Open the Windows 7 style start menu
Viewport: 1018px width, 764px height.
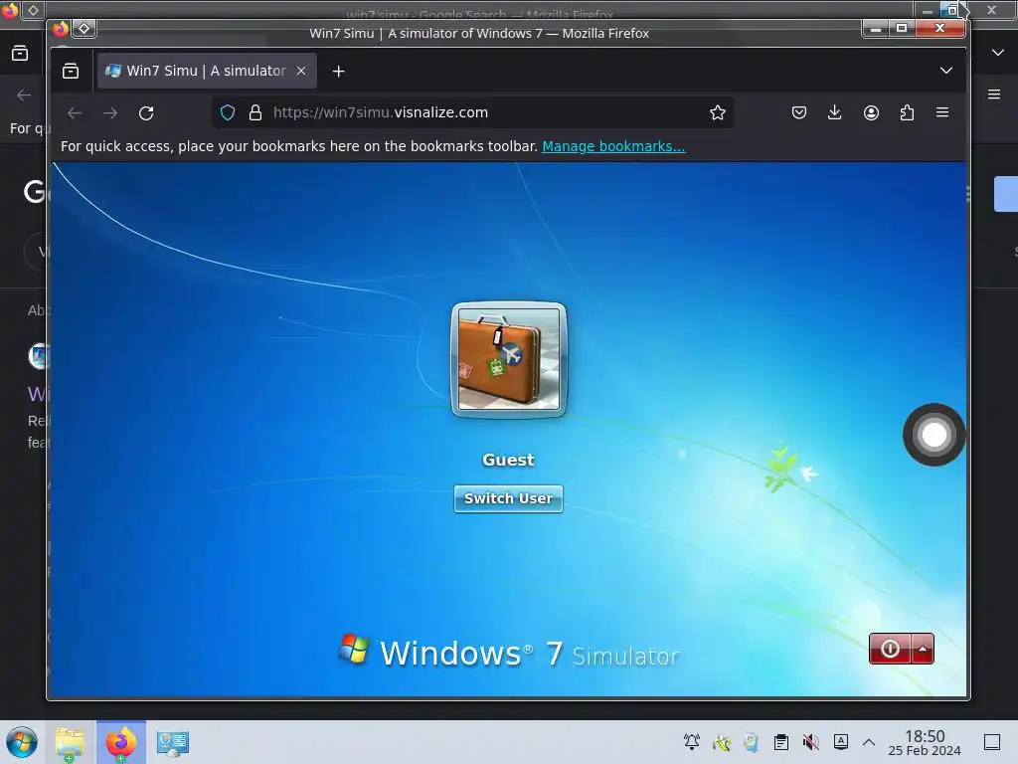22,742
